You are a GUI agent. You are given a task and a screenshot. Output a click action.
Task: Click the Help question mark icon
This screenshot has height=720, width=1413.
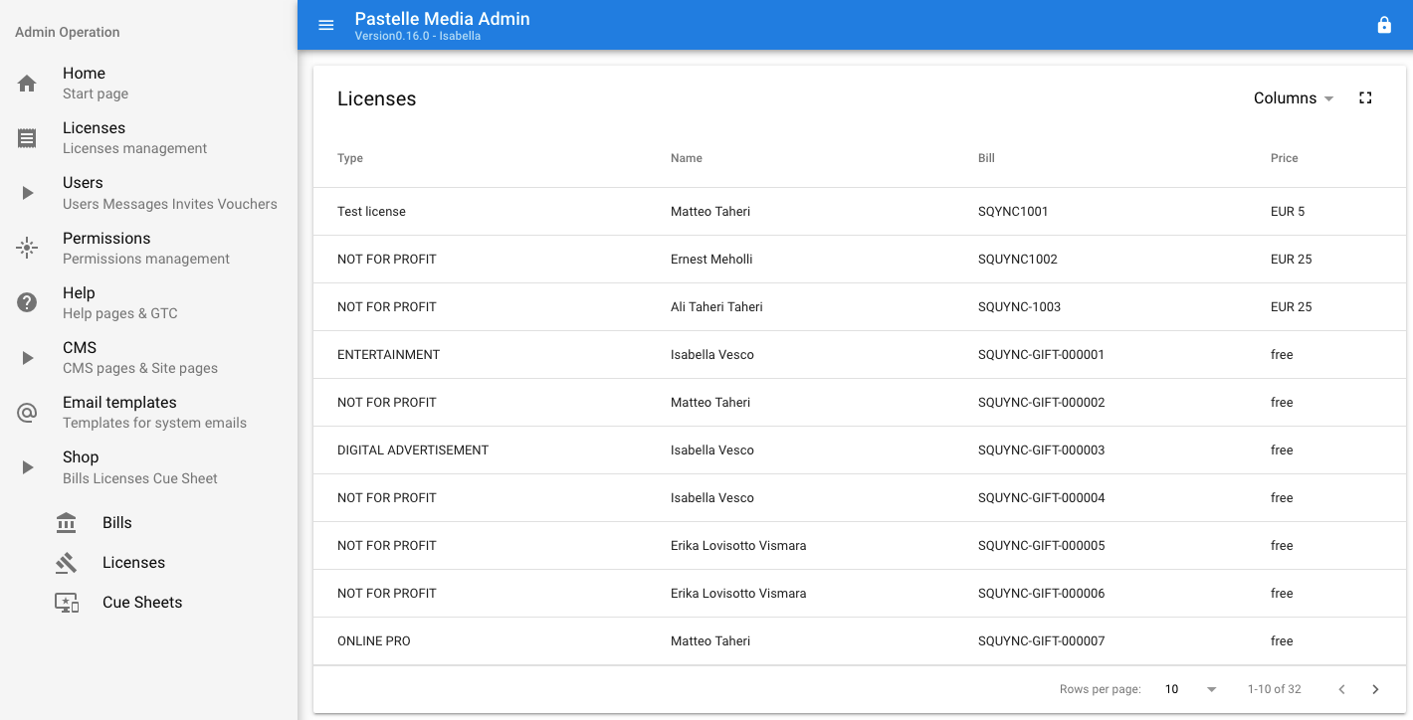(x=27, y=302)
